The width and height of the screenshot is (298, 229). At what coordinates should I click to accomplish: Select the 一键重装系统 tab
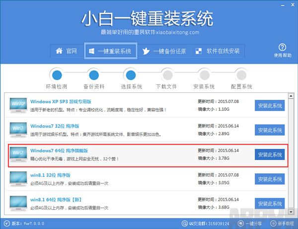pos(109,51)
